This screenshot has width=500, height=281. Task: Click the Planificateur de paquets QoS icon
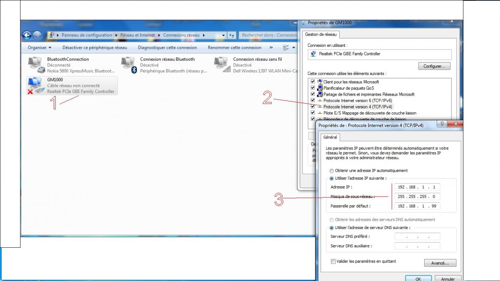tap(320, 88)
